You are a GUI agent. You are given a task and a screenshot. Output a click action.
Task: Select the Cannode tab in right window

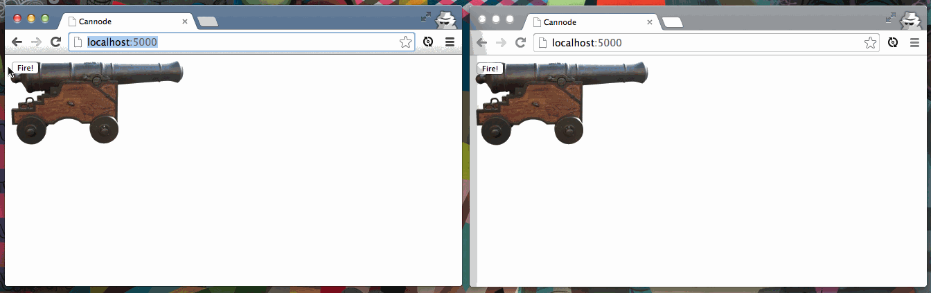point(591,22)
